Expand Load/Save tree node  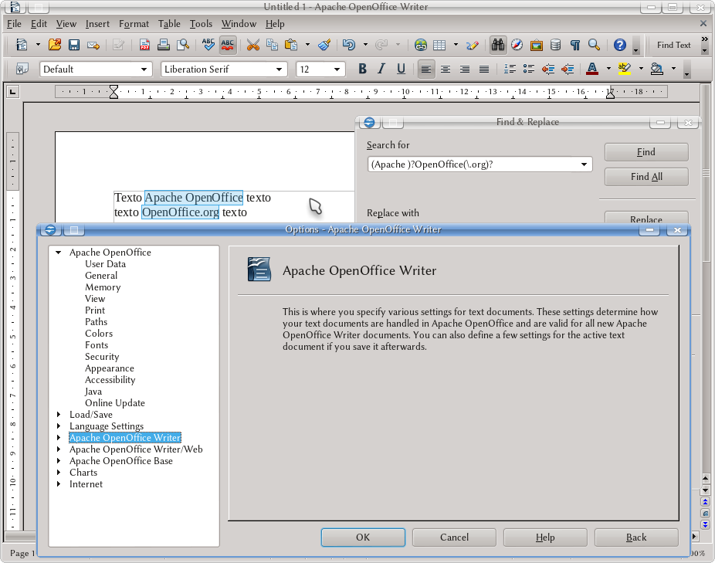[x=59, y=414]
